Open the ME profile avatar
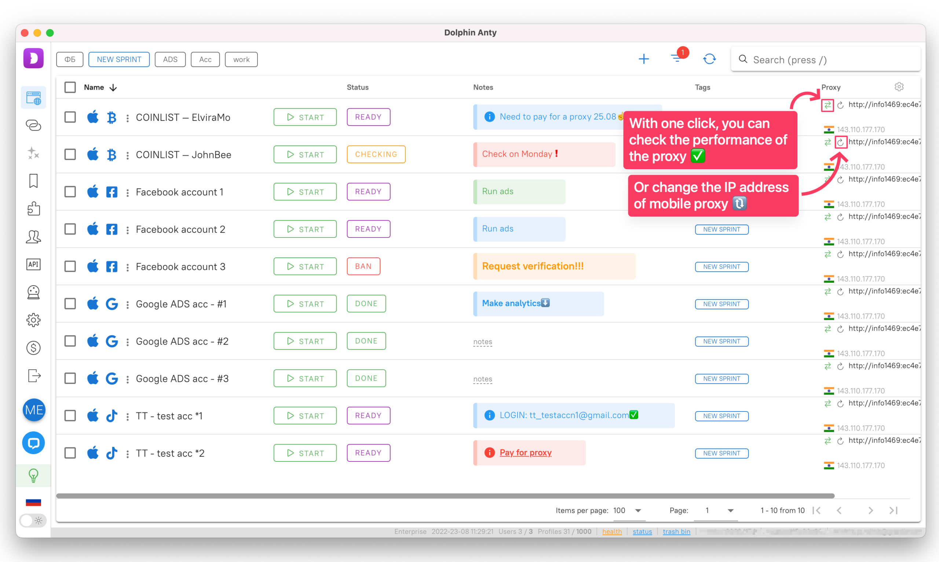This screenshot has width=939, height=562. tap(34, 410)
